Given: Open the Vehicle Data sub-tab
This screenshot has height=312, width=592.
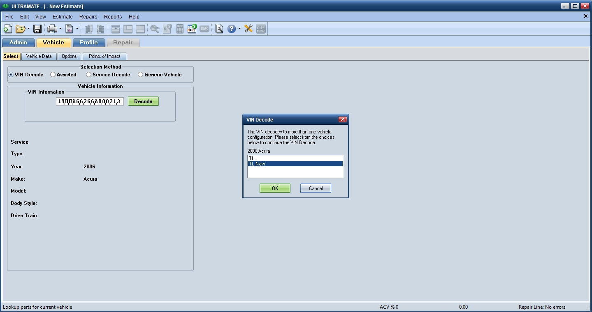Looking at the screenshot, I should [x=39, y=56].
